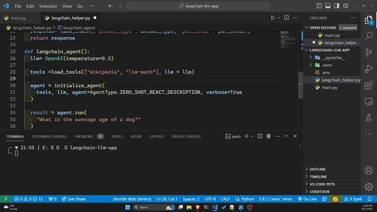Toggle the primary side bar layout
The image size is (377, 212).
pos(319,6)
